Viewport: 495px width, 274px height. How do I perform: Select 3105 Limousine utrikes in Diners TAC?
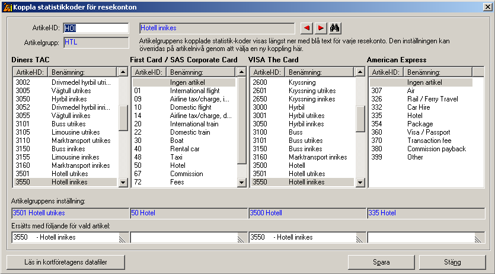pos(66,132)
